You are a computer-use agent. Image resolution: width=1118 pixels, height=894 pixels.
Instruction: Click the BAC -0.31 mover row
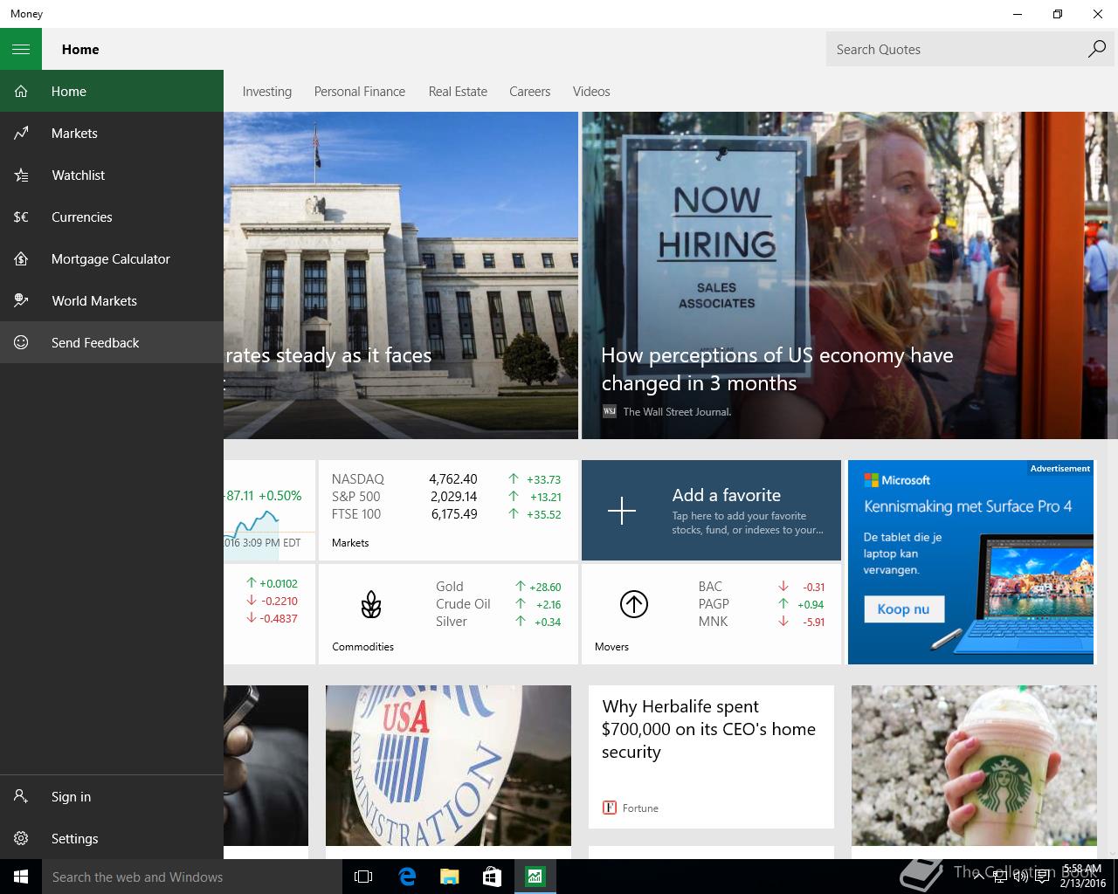pos(762,587)
